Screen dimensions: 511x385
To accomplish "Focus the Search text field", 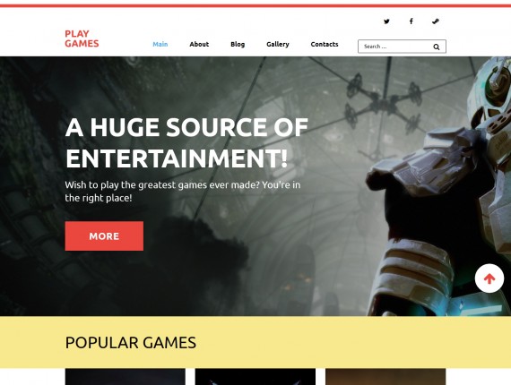I will coord(396,47).
